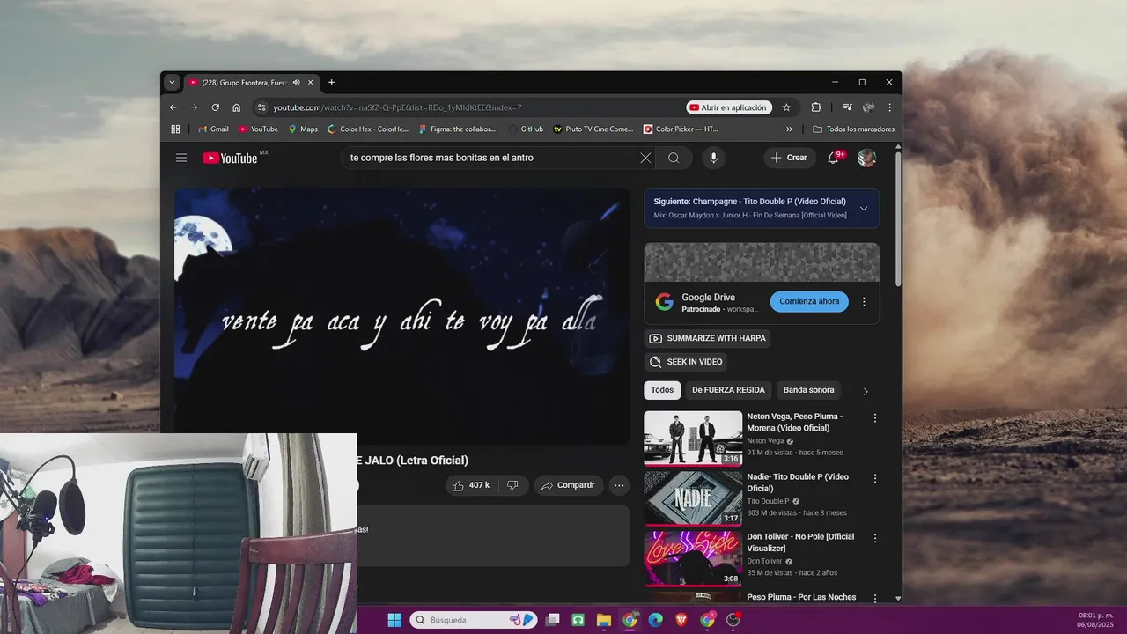The height and width of the screenshot is (634, 1127).
Task: Launch Brave browser from taskbar
Action: pos(681,620)
